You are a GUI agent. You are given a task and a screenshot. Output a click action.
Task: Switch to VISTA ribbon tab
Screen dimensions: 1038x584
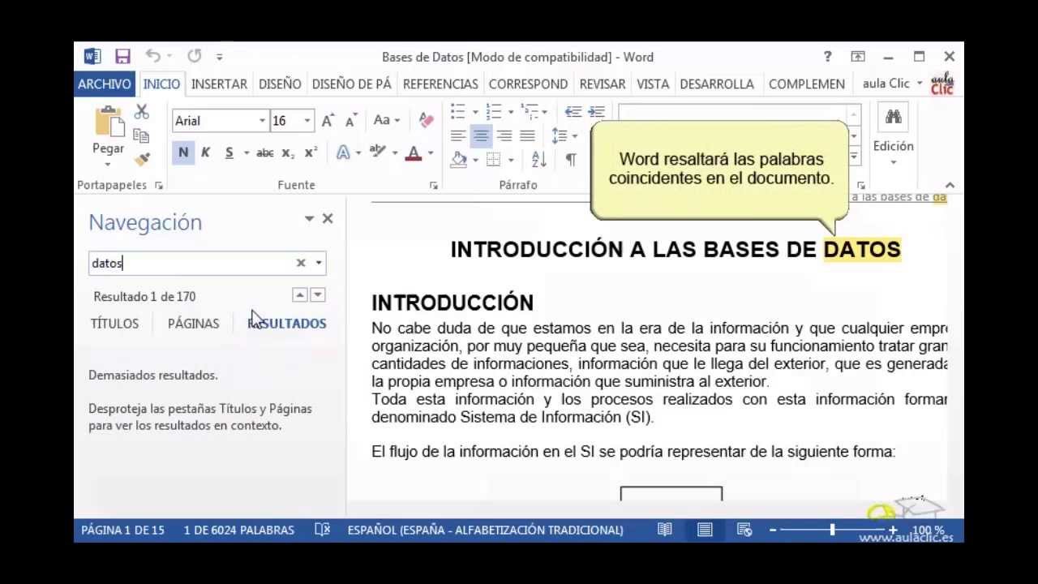coord(653,84)
